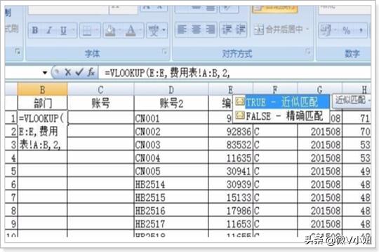Center text horizontally in the alignment group
This screenshot has width=379, height=252.
196,29
